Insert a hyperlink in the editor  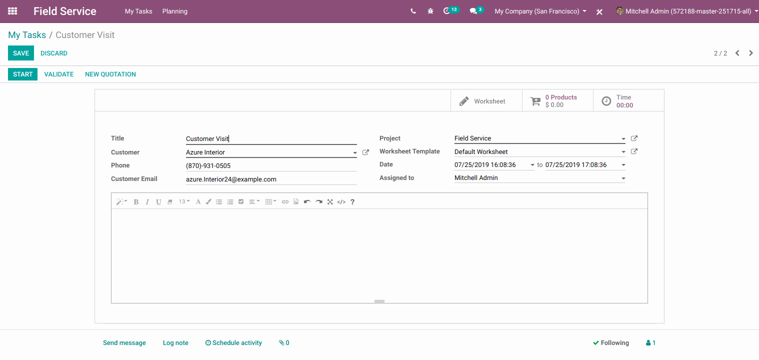coord(285,201)
